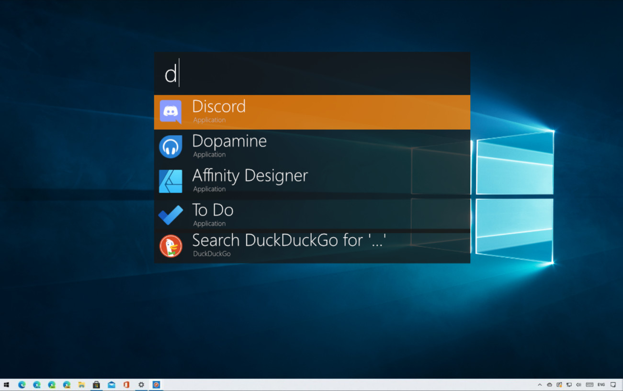This screenshot has height=391, width=623.
Task: Launch the Discord result title
Action: 219,106
